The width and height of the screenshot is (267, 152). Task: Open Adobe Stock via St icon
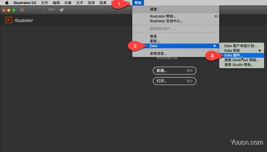tap(41, 10)
